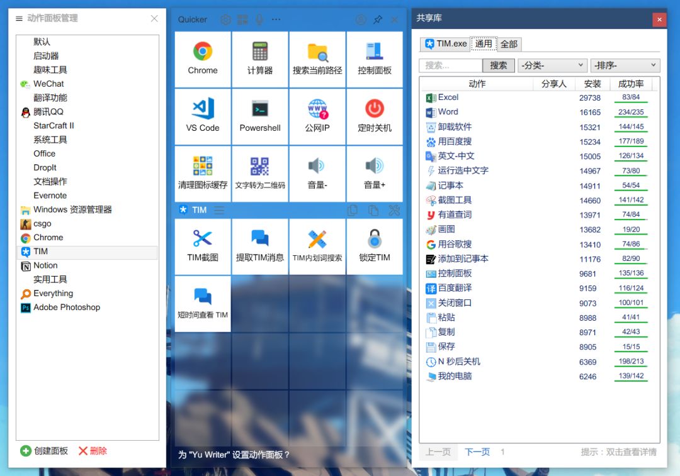Launch the VS Code action
The width and height of the screenshot is (680, 476).
pyautogui.click(x=203, y=116)
